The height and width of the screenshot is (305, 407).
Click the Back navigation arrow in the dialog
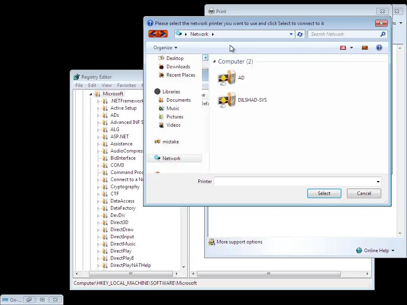point(153,34)
